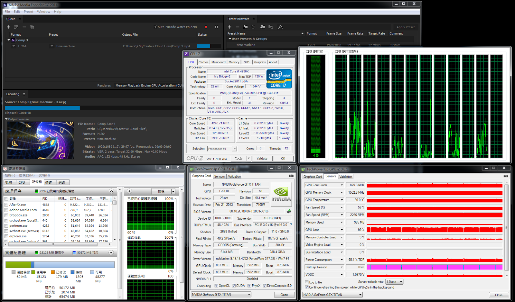The height and width of the screenshot is (302, 515).
Task: Click the Validate button in CPU-Z
Action: point(262,158)
